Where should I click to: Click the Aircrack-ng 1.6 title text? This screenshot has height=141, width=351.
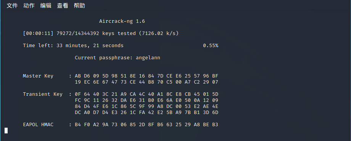point(122,21)
